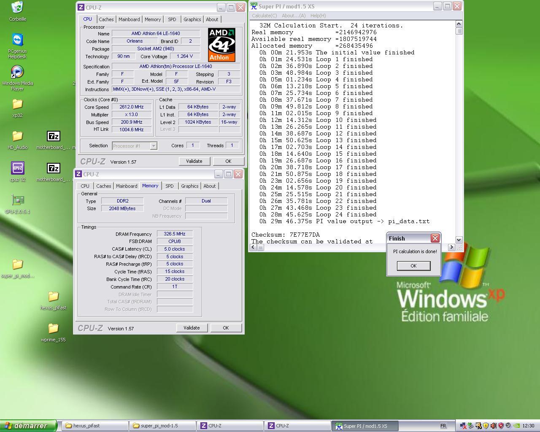Select the HD_Audio desktop folder
This screenshot has width=540, height=432.
click(17, 136)
